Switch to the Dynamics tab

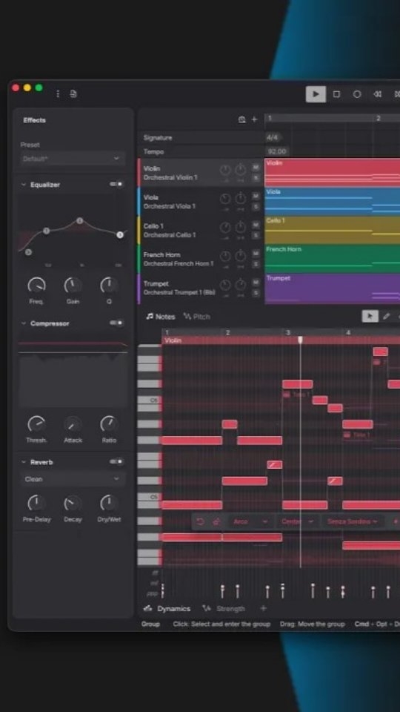[x=167, y=608]
